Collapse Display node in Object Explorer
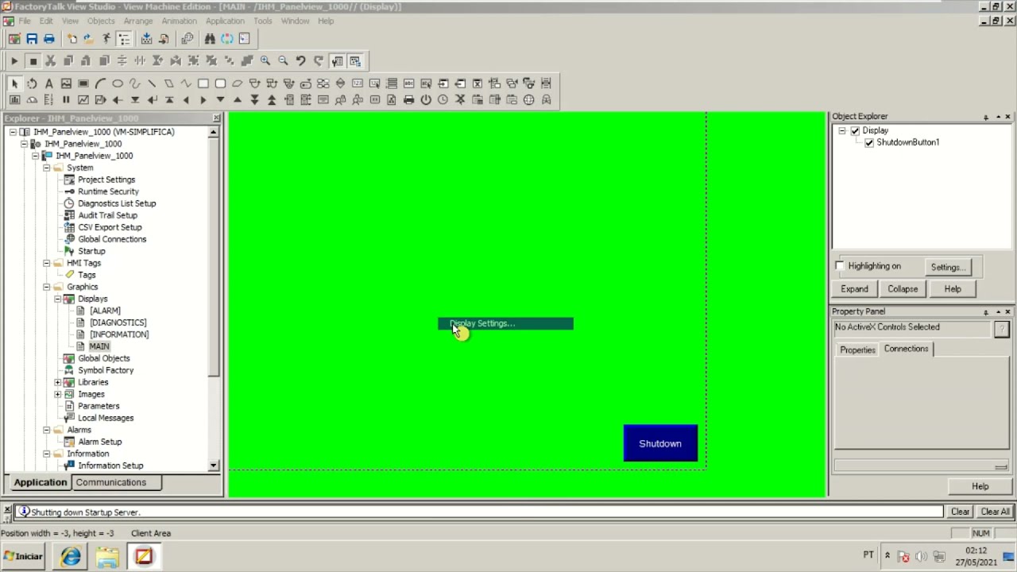The width and height of the screenshot is (1017, 572). (x=842, y=130)
